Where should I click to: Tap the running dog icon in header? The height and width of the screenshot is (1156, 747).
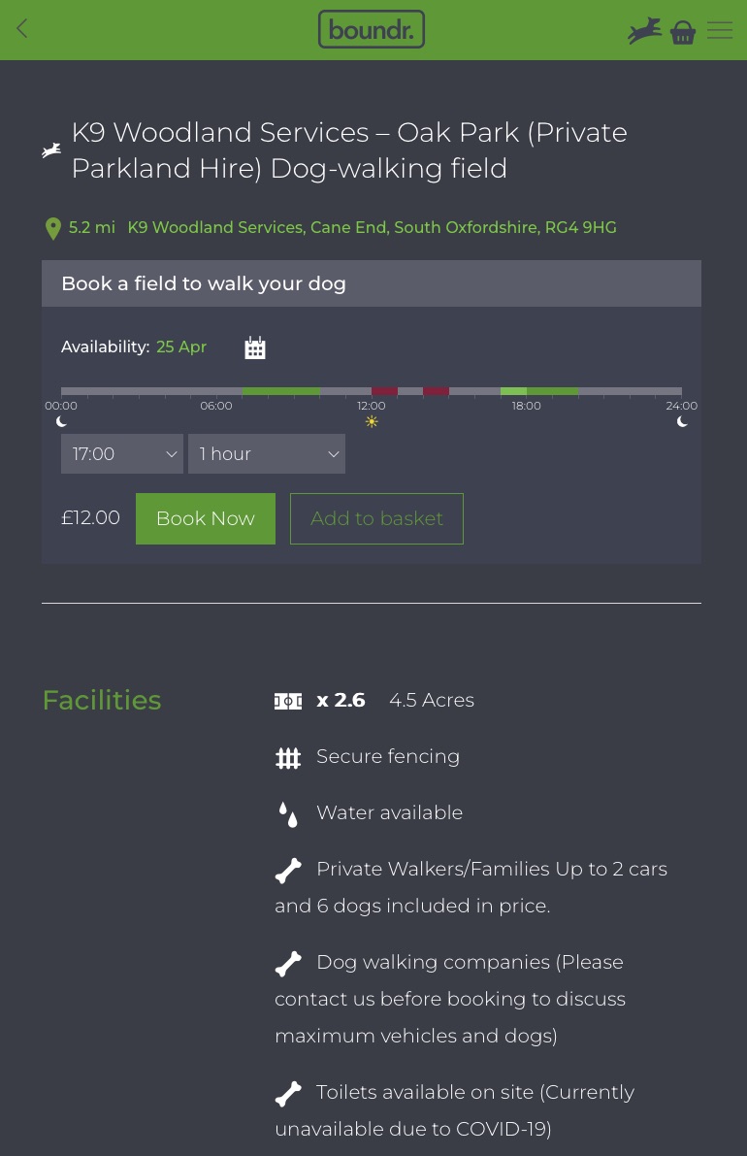[x=644, y=32]
